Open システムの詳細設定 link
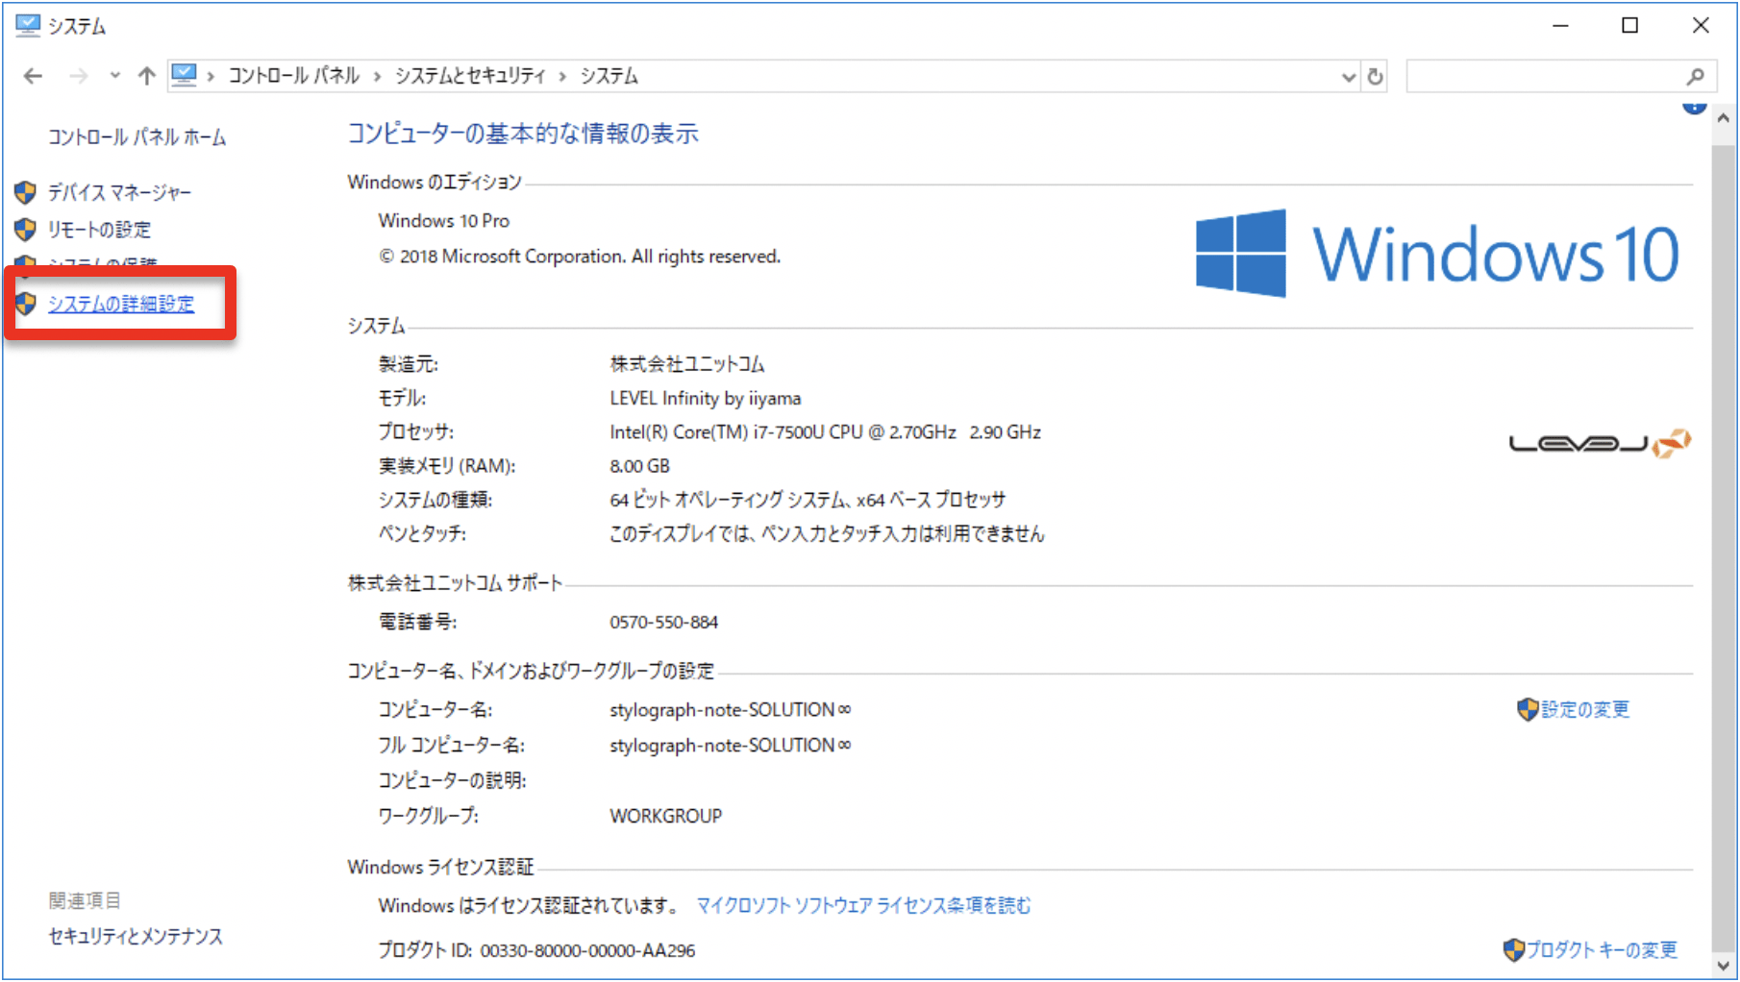Viewport: 1740px width, 982px height. [x=121, y=304]
